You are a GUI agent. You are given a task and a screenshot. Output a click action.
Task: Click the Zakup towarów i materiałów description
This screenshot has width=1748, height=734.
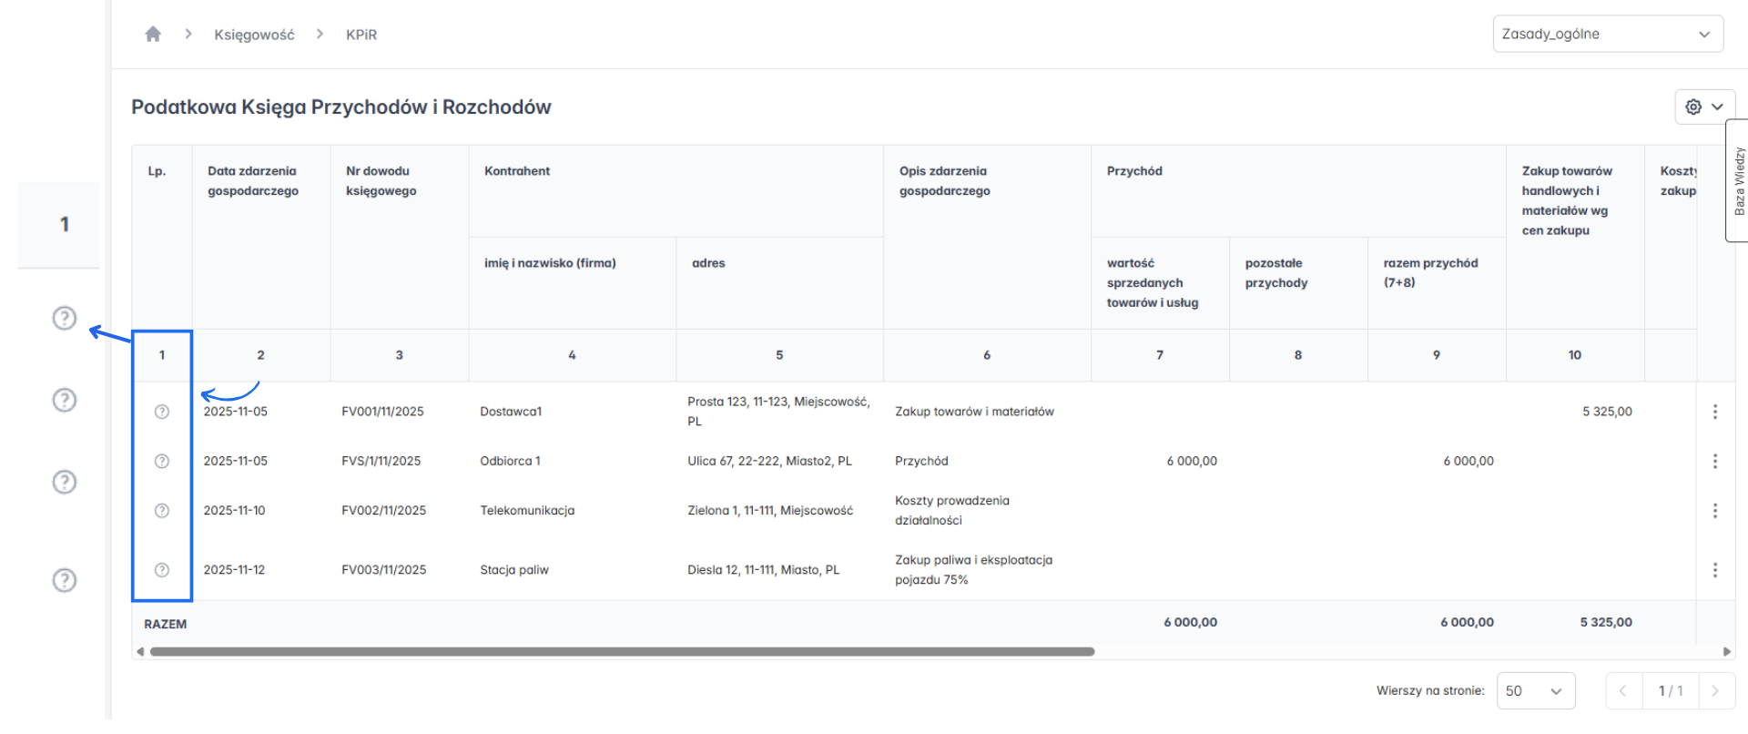click(974, 412)
